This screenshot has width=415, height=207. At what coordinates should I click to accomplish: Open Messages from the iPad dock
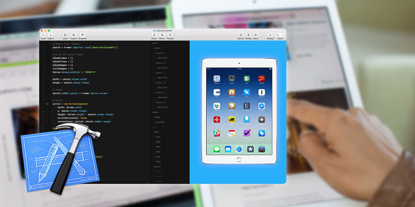coord(217,149)
